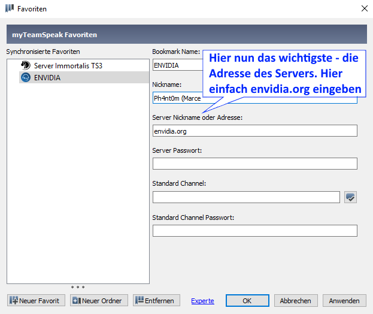The width and height of the screenshot is (373, 314).
Task: Confirm with the OK button
Action: 247,300
